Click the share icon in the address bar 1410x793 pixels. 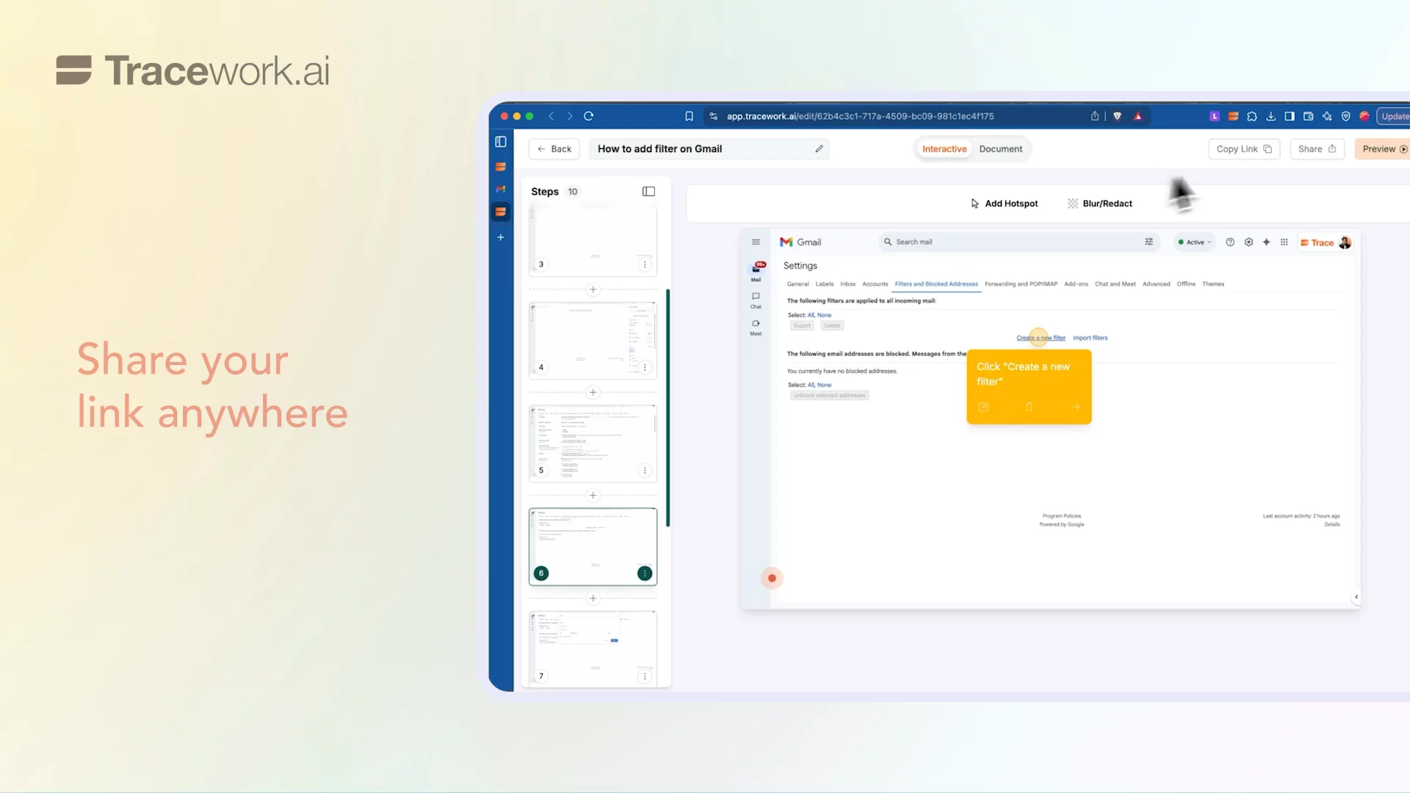pyautogui.click(x=1094, y=116)
